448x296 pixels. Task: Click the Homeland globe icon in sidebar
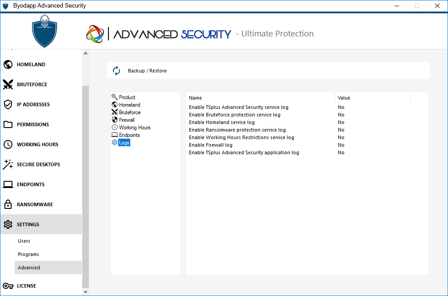tap(8, 64)
